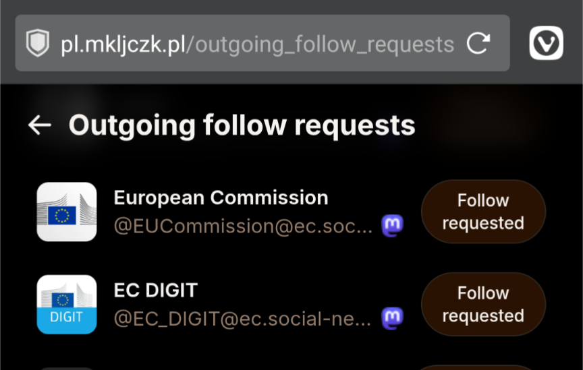583x370 pixels.
Task: Cancel the follow request to EC DIGIT
Action: coord(482,304)
